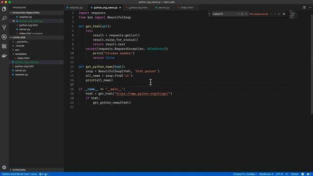Click the python.org/blogs URL in line 19
Screen dimensions: 313x176
coord(142,93)
